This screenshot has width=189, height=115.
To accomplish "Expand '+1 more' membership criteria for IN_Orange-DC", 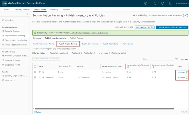I will (x=115, y=77).
